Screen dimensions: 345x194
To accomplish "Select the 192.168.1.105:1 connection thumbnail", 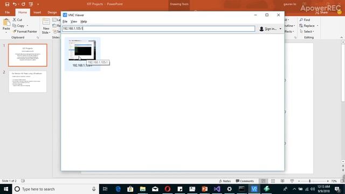I will [82, 54].
